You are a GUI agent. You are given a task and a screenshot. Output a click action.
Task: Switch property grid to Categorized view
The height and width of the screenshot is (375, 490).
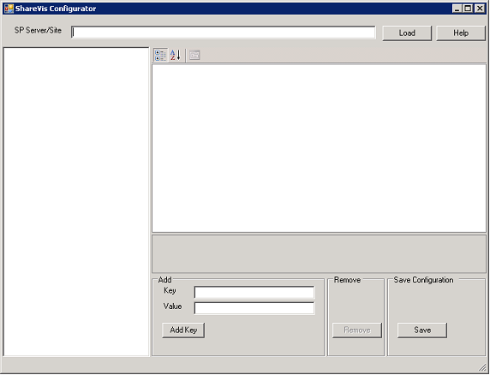(x=161, y=56)
